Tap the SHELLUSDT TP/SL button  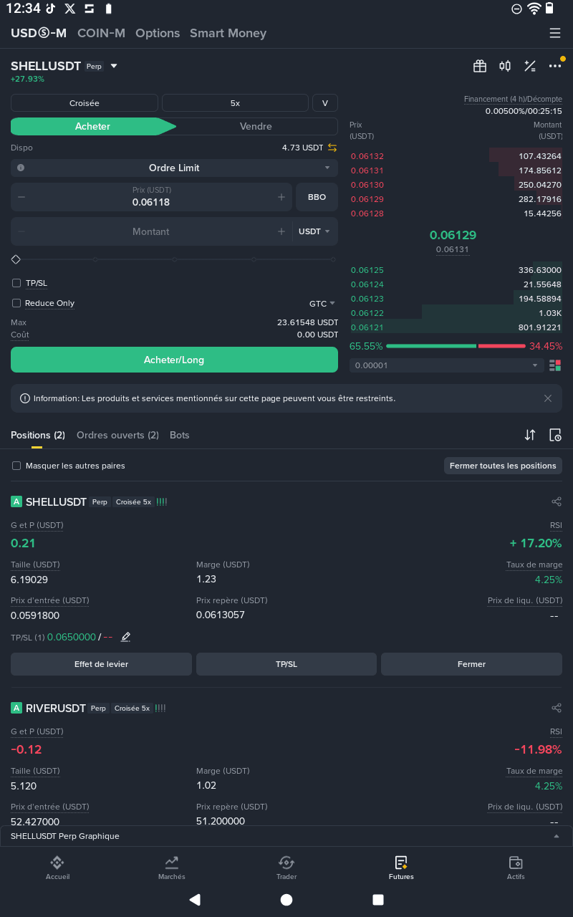click(286, 664)
